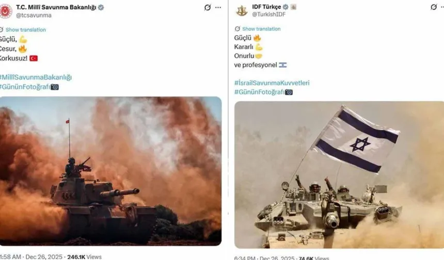Open the T.C. Millî Savunma Bakanlığı profile avatar
Image resolution: width=444 pixels, height=260 pixels.
point(5,11)
